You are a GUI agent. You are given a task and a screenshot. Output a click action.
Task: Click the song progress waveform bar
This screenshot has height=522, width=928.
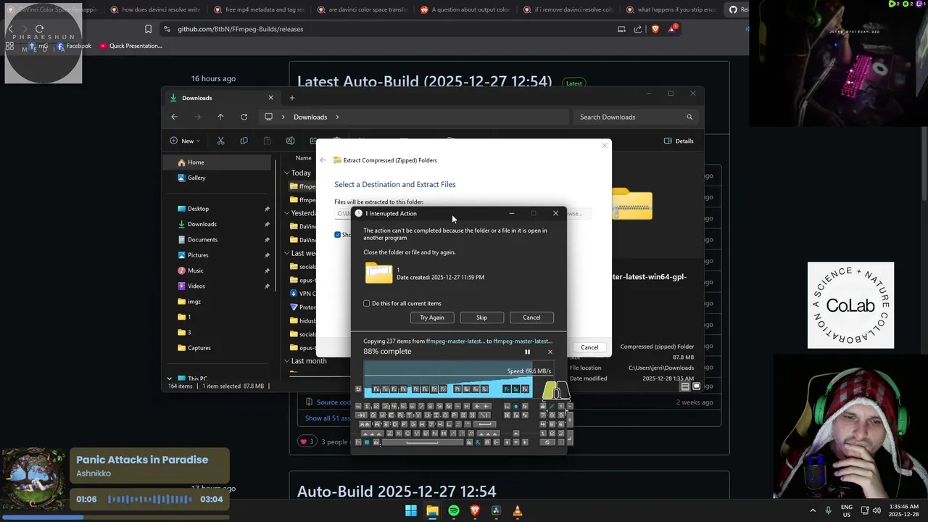tap(150, 499)
